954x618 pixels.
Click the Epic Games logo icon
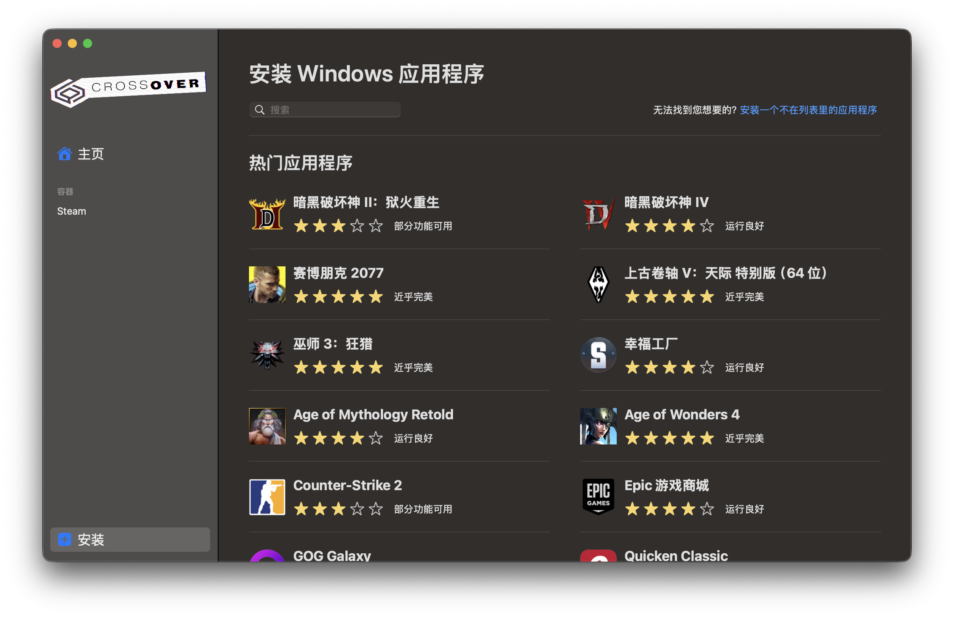pos(598,497)
